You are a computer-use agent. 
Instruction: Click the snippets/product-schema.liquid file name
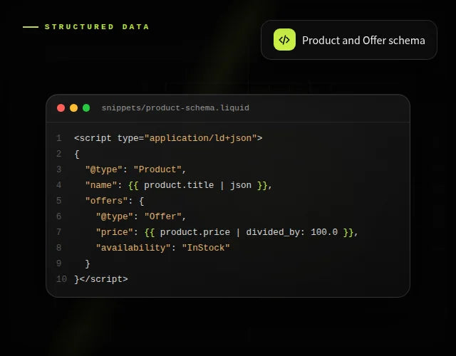(x=175, y=108)
